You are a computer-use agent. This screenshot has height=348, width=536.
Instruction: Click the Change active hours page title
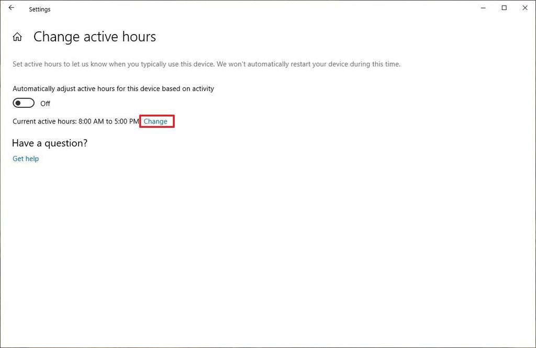(95, 37)
